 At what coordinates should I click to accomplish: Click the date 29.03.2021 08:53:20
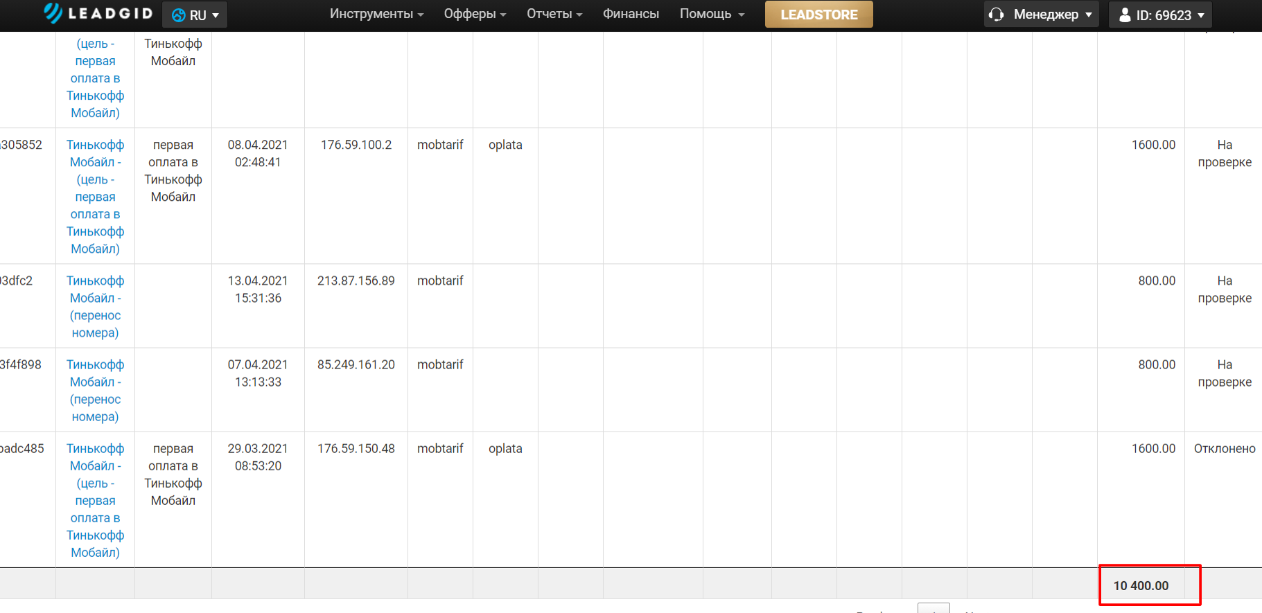click(258, 456)
